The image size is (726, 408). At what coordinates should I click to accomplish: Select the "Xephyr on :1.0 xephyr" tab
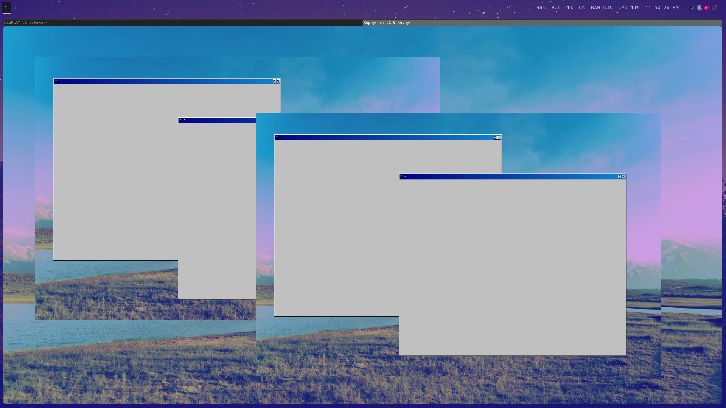(x=387, y=23)
